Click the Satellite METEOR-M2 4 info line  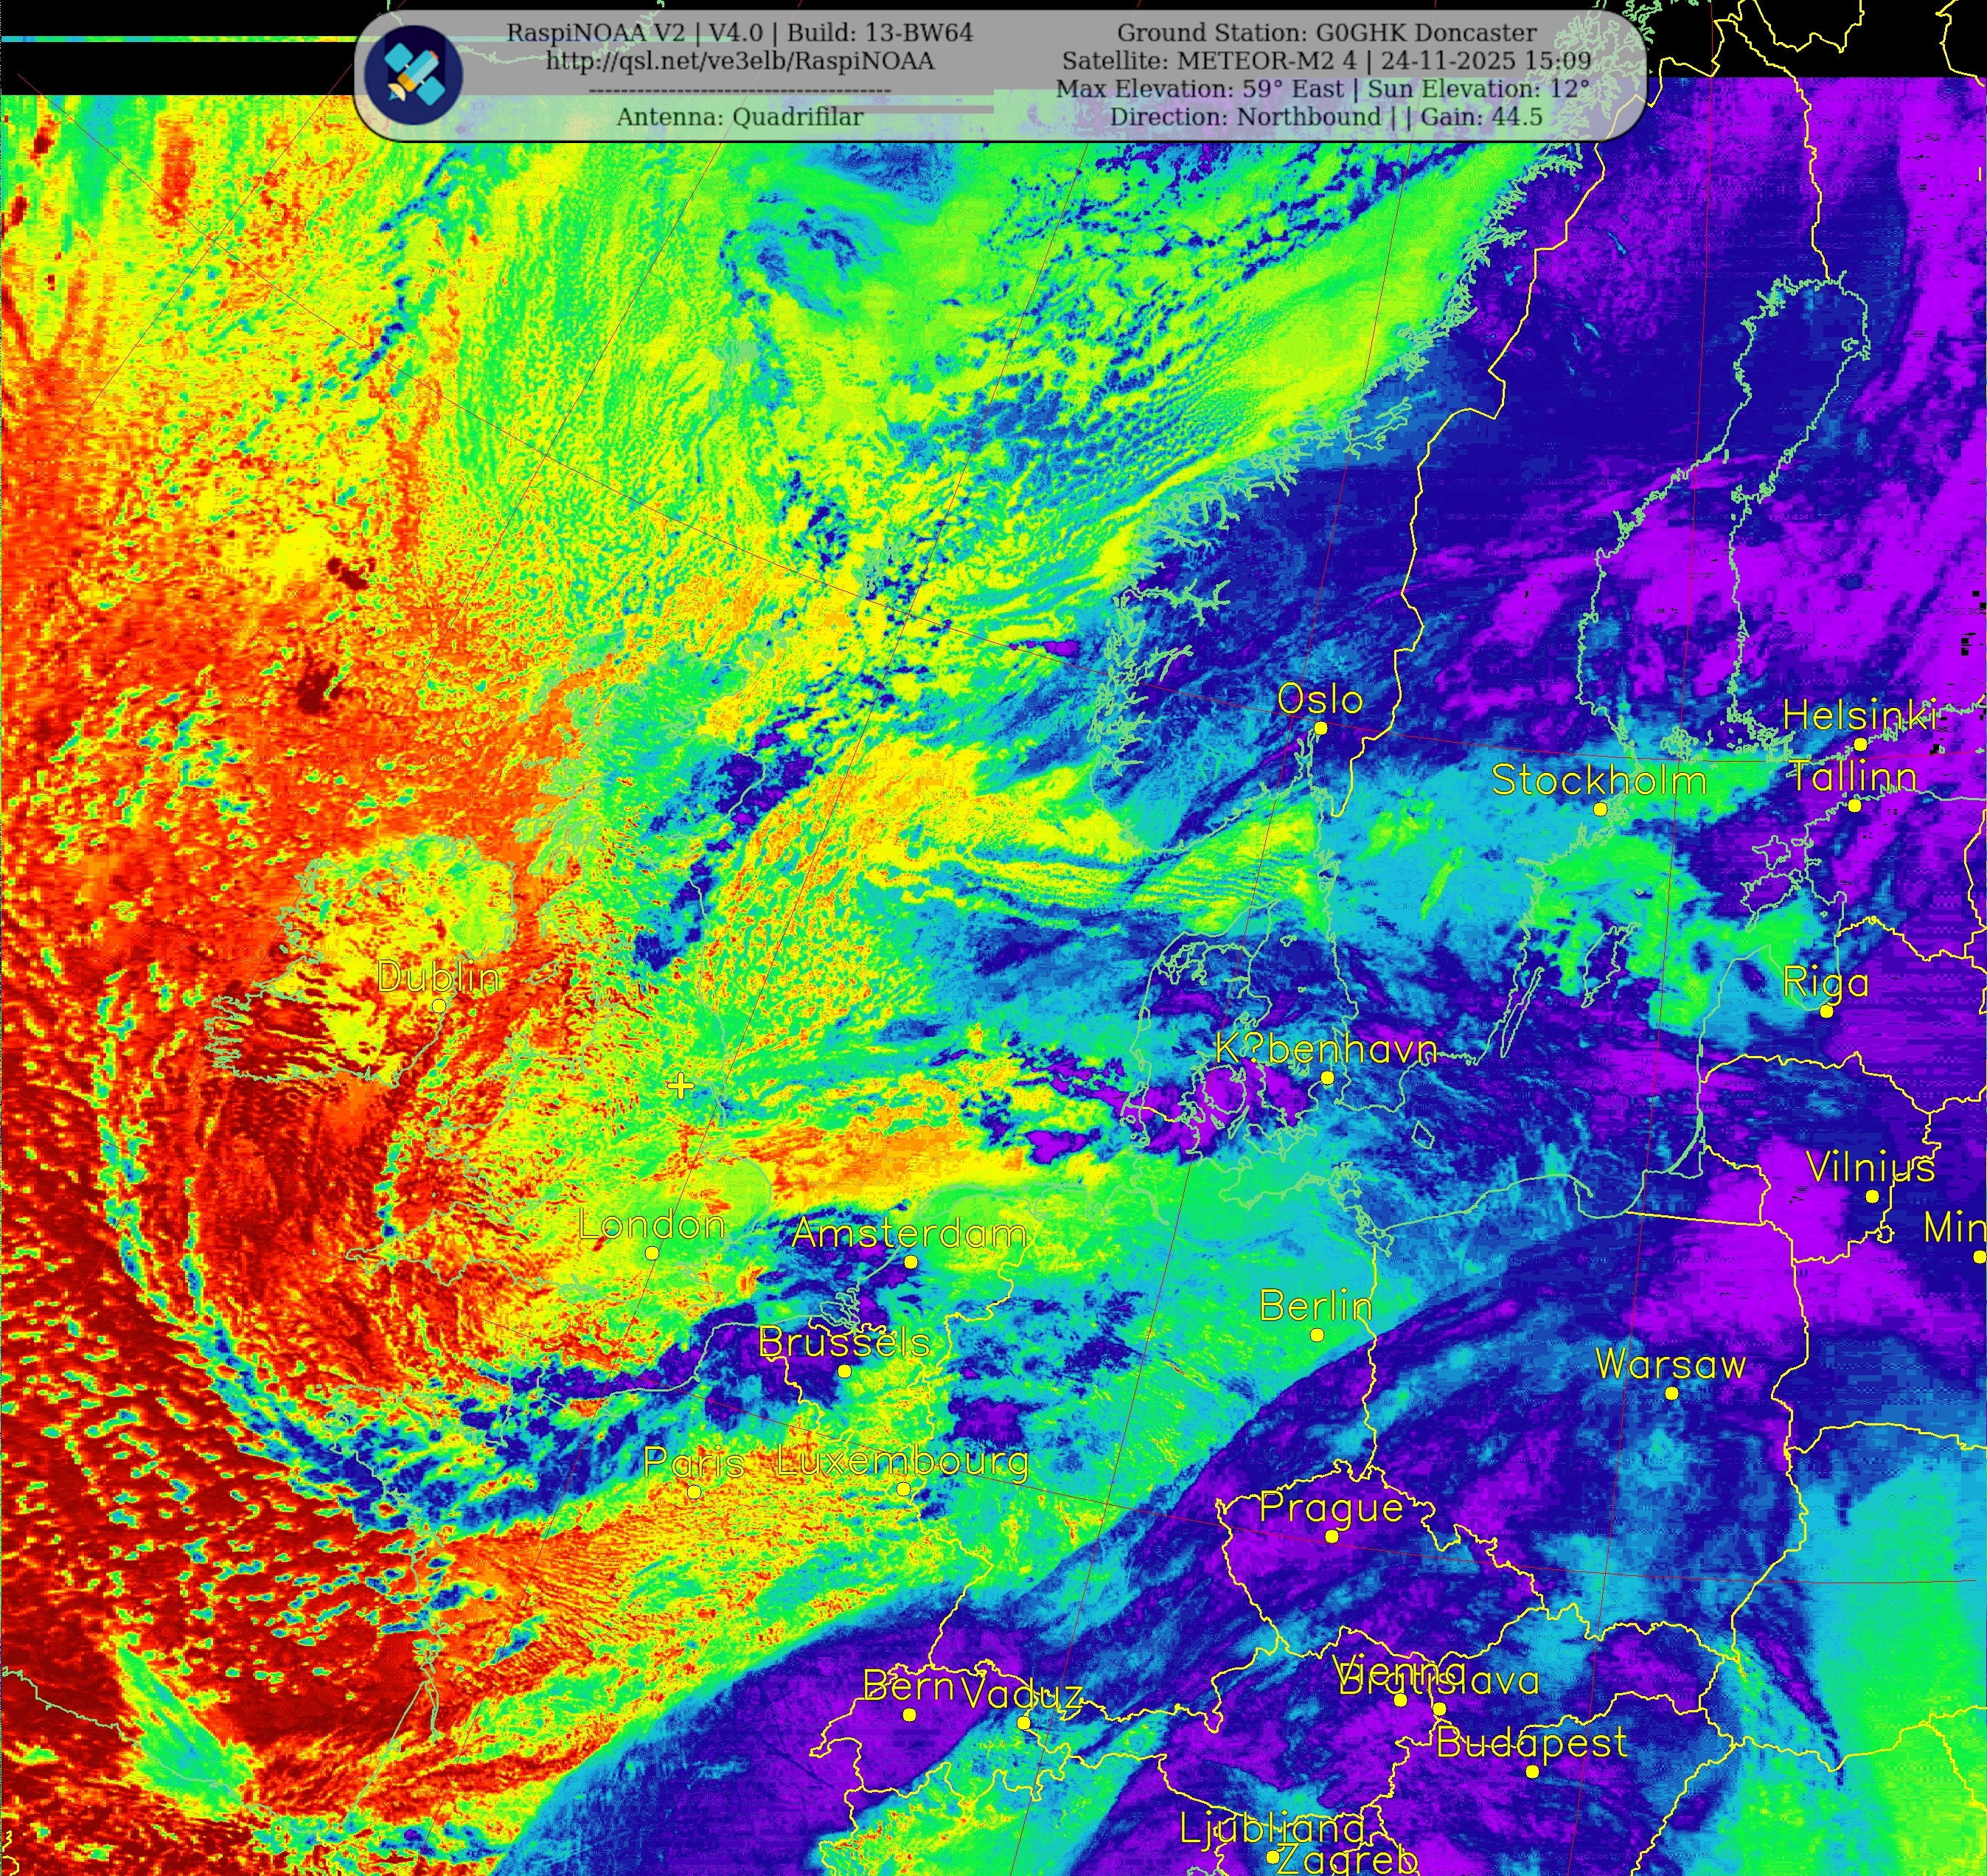[x=1326, y=61]
